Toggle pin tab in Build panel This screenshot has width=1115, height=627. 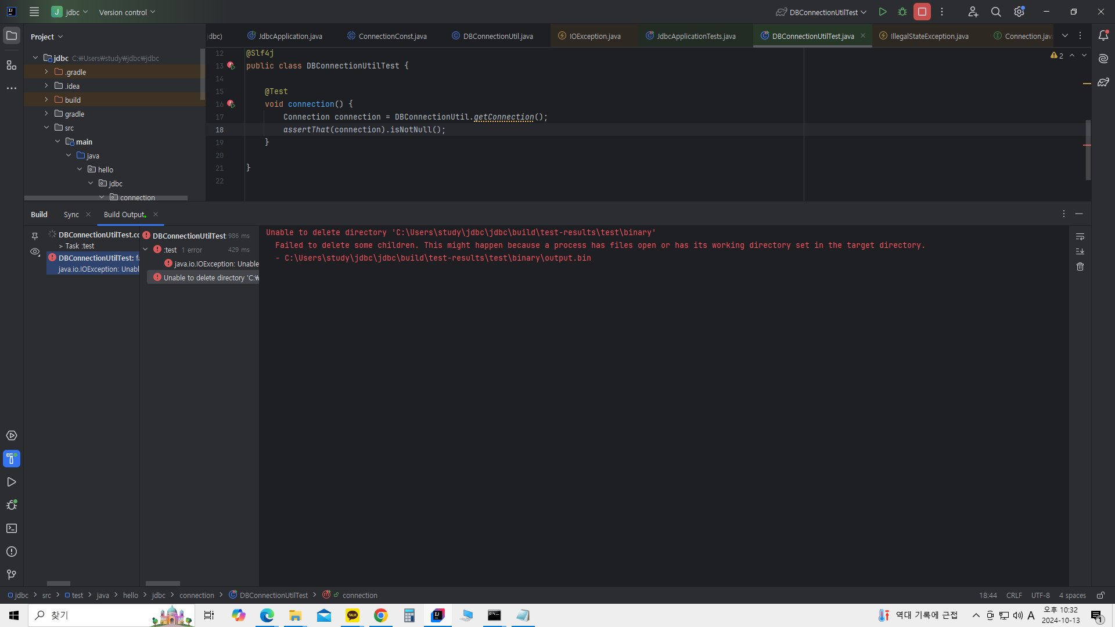pyautogui.click(x=35, y=236)
